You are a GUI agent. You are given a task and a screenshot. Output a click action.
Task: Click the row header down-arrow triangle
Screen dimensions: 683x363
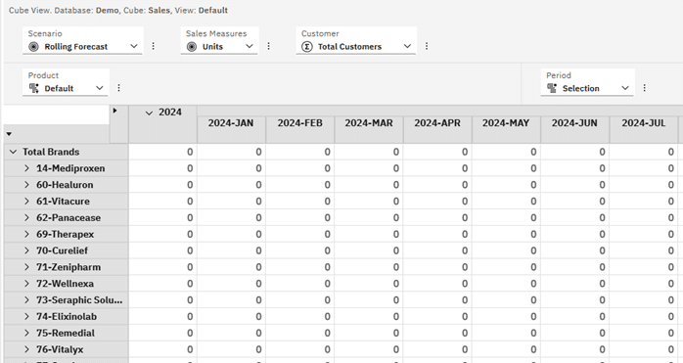coord(9,134)
